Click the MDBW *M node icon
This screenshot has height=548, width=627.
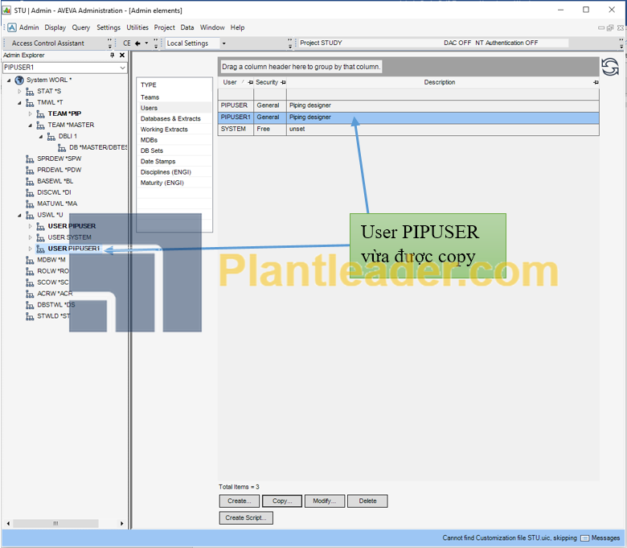(30, 260)
